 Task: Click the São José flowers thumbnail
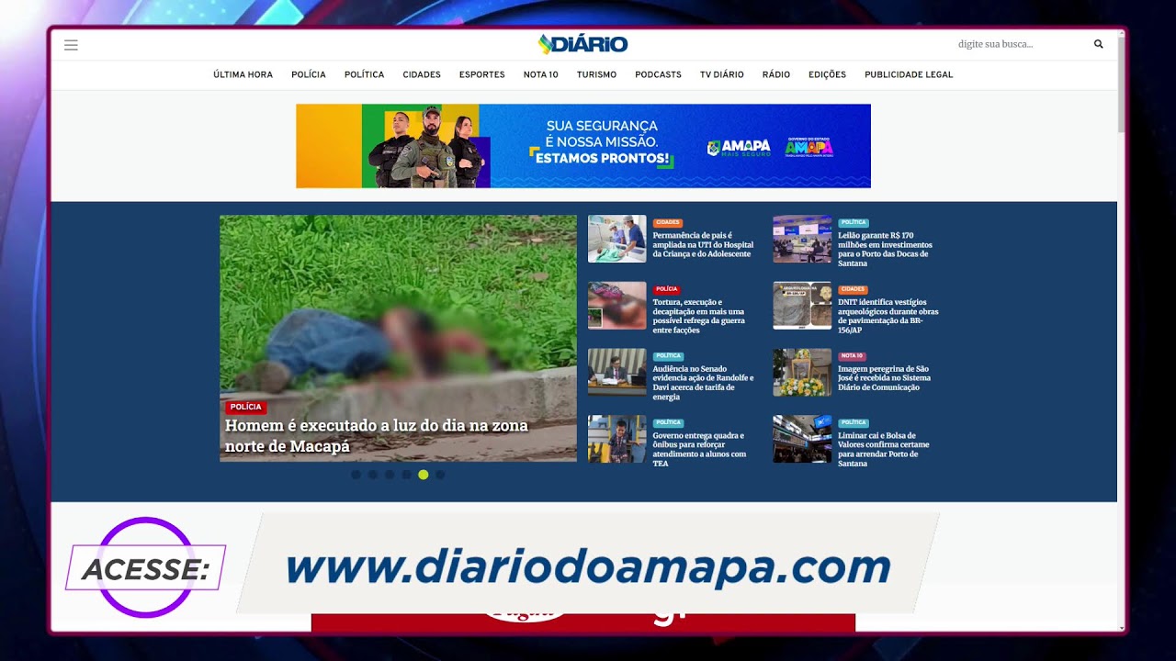802,372
